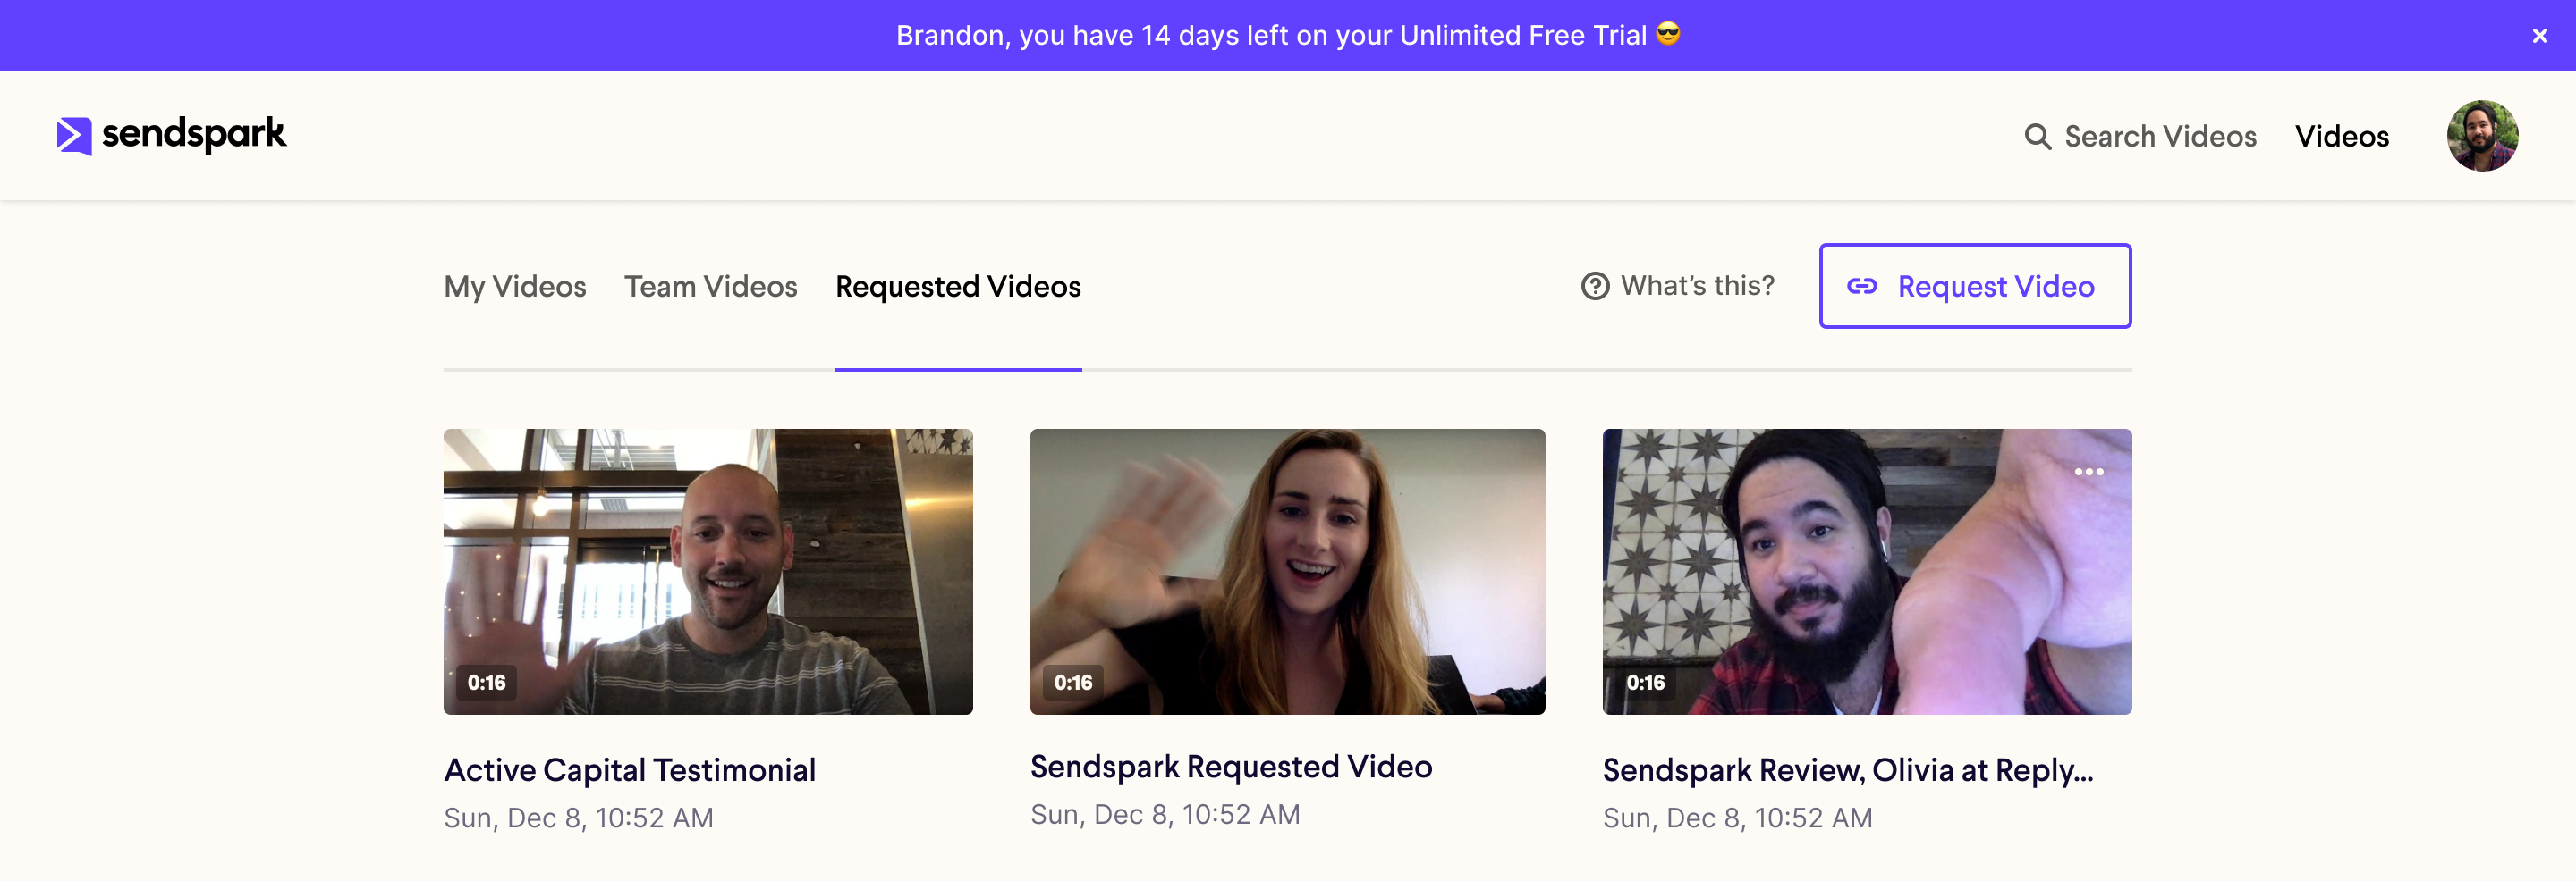Click the date under Sendspark Requested Video
The image size is (2576, 881).
tap(1165, 814)
